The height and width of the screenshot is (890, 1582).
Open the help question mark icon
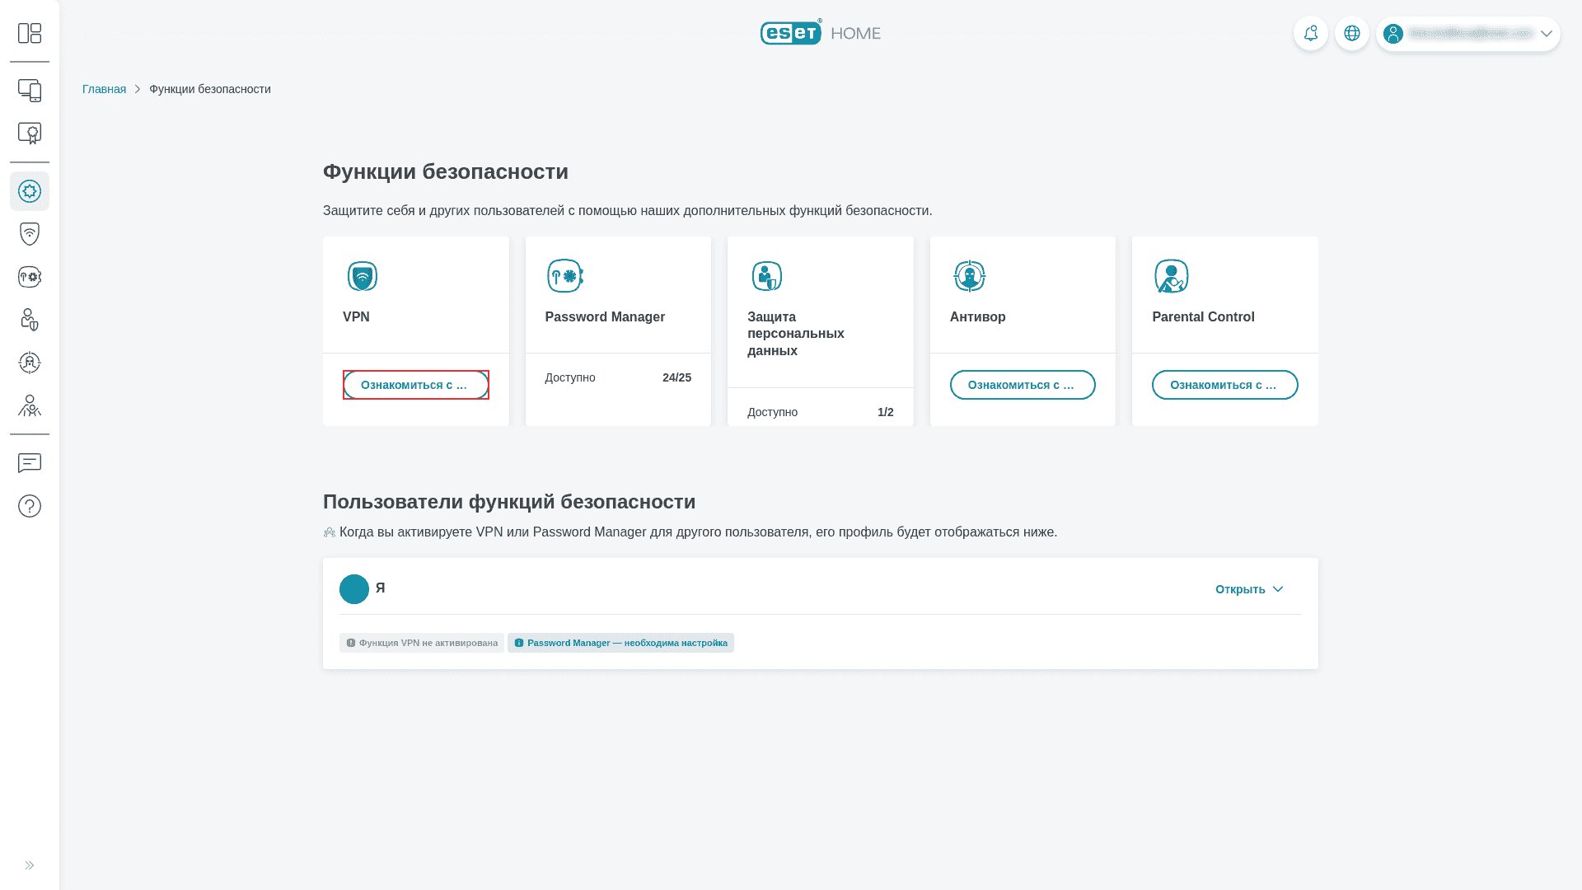click(x=30, y=506)
